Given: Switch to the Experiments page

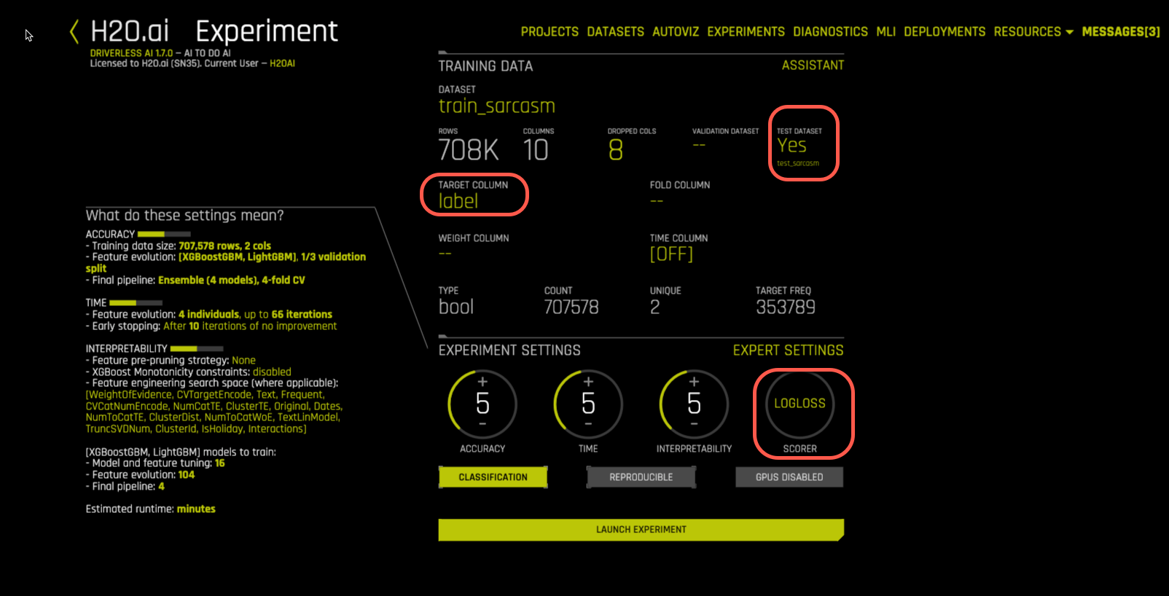Looking at the screenshot, I should [746, 32].
